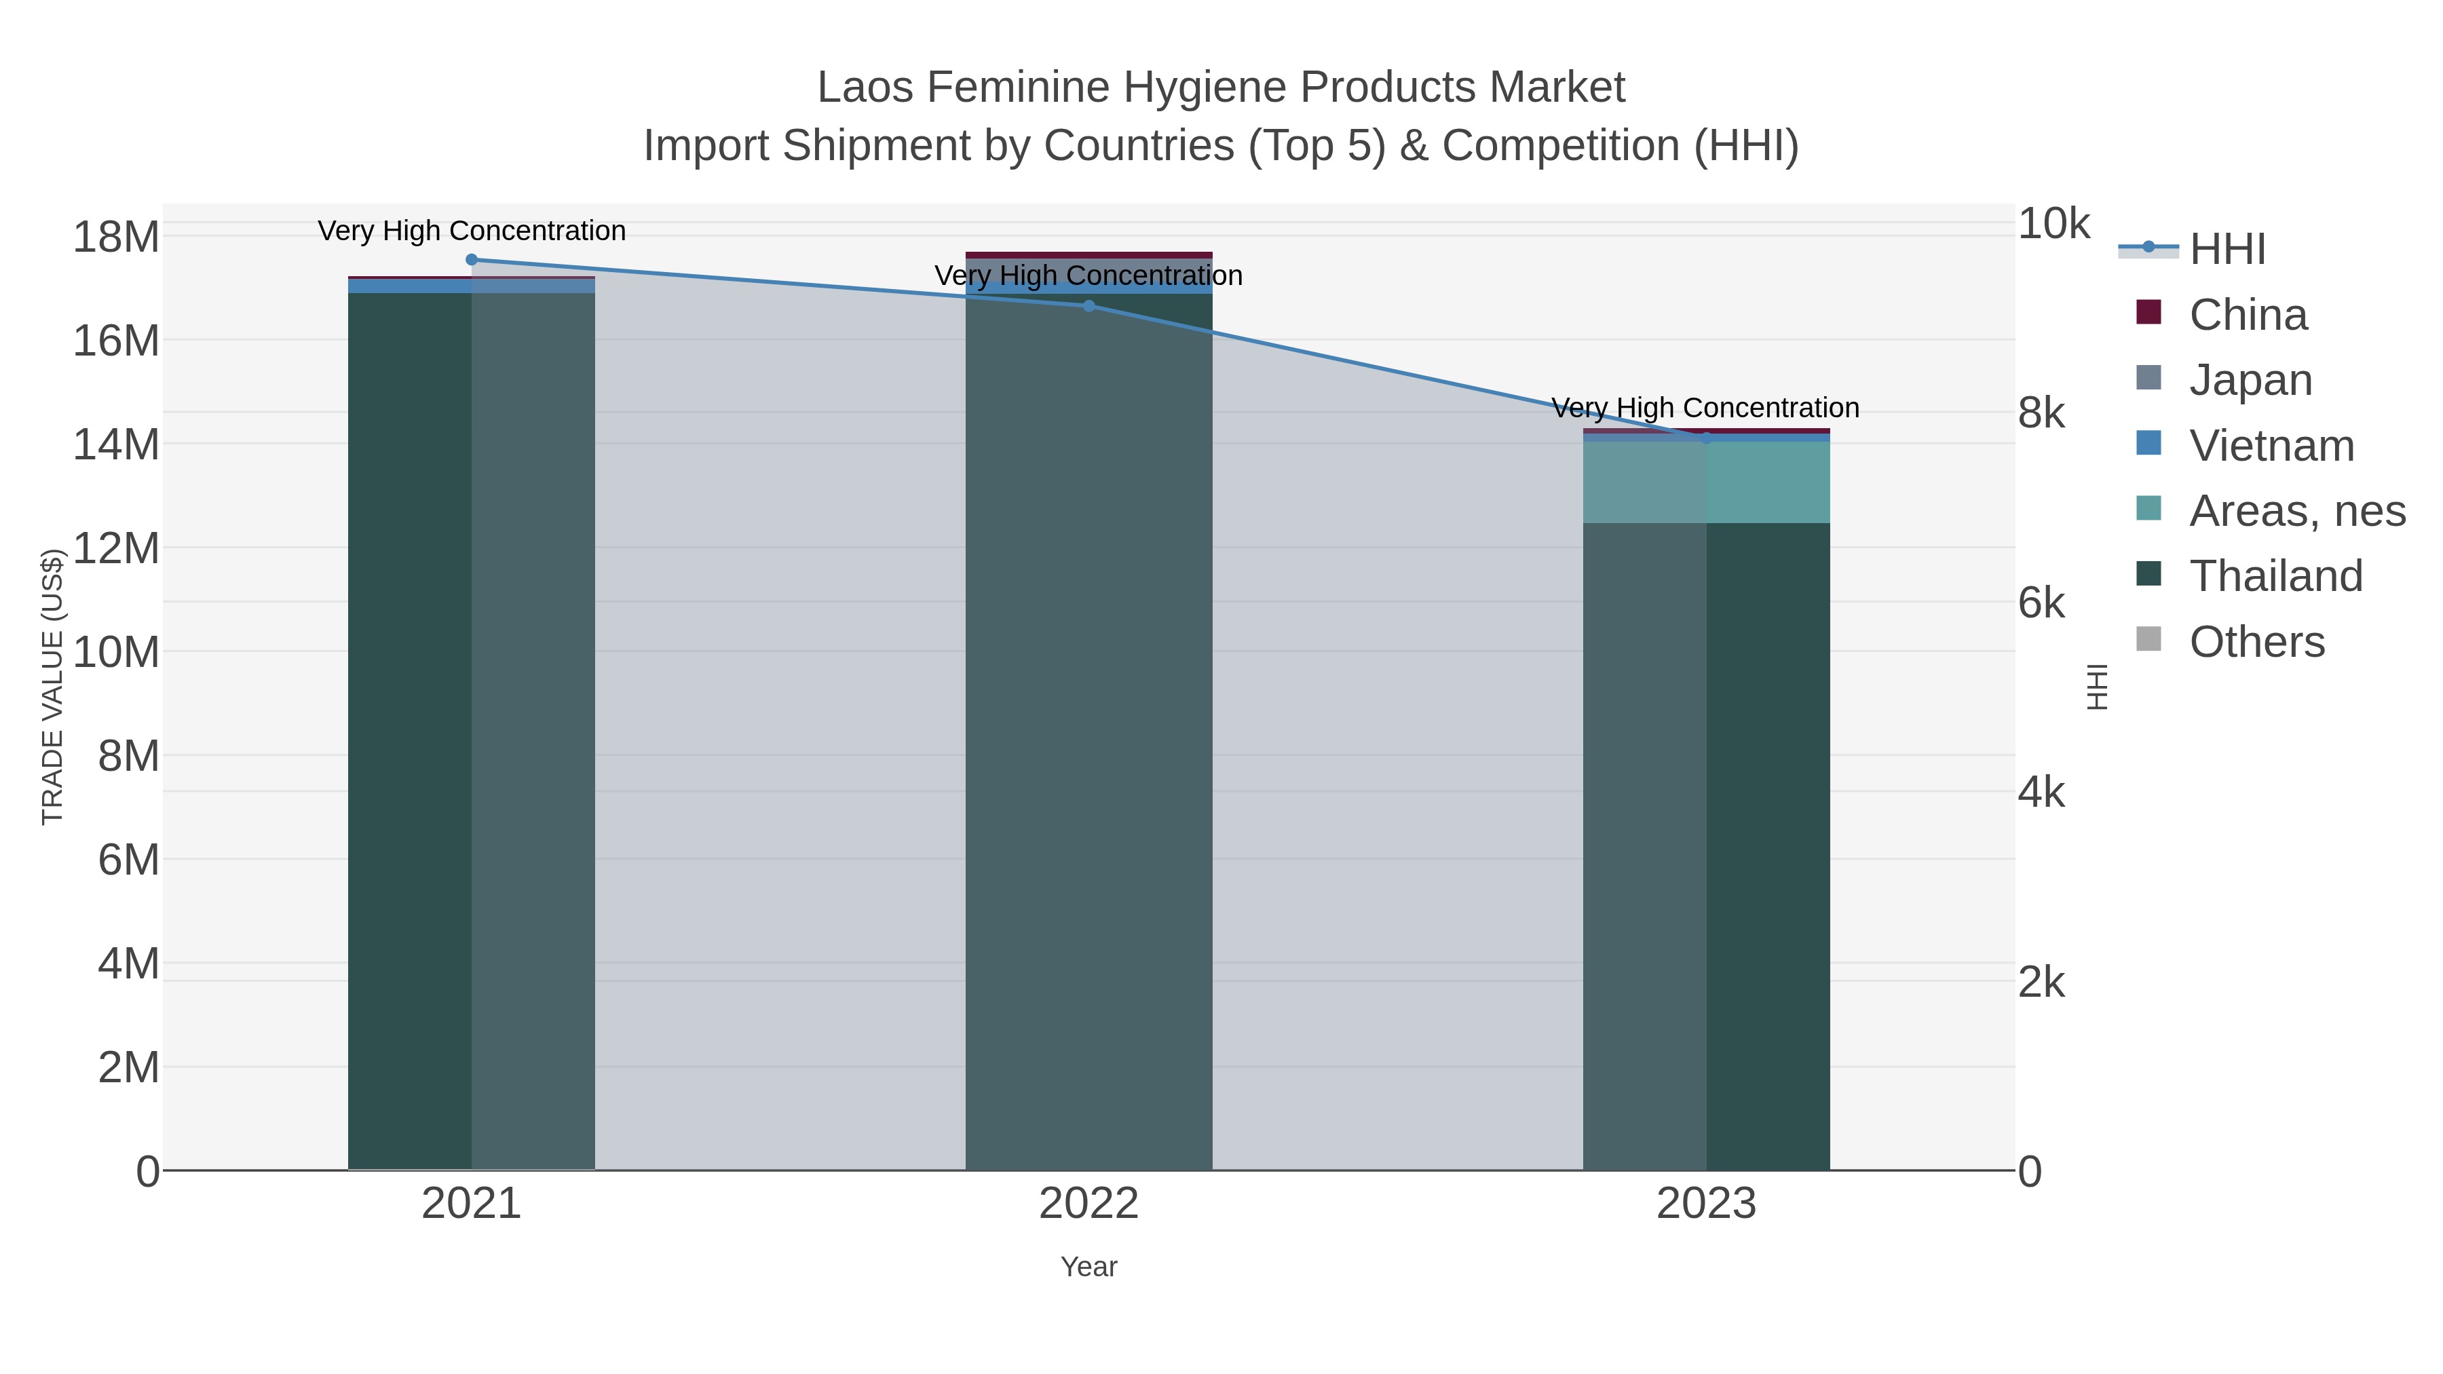Viewport: 2443px width, 1374px height.
Task: Click the 6k HHI axis tick
Action: [x=2042, y=603]
